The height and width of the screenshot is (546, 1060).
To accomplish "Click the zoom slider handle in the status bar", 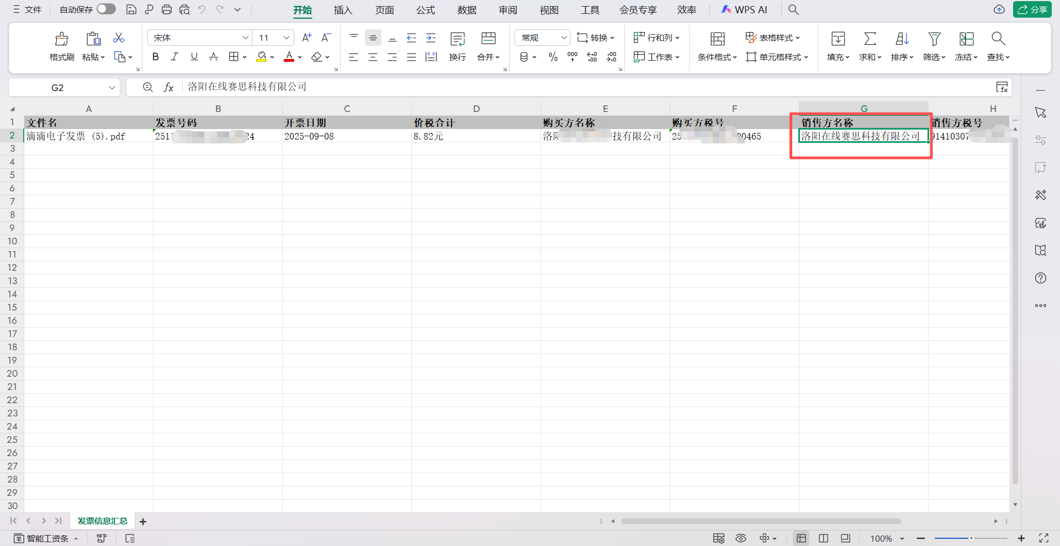I will click(x=971, y=538).
